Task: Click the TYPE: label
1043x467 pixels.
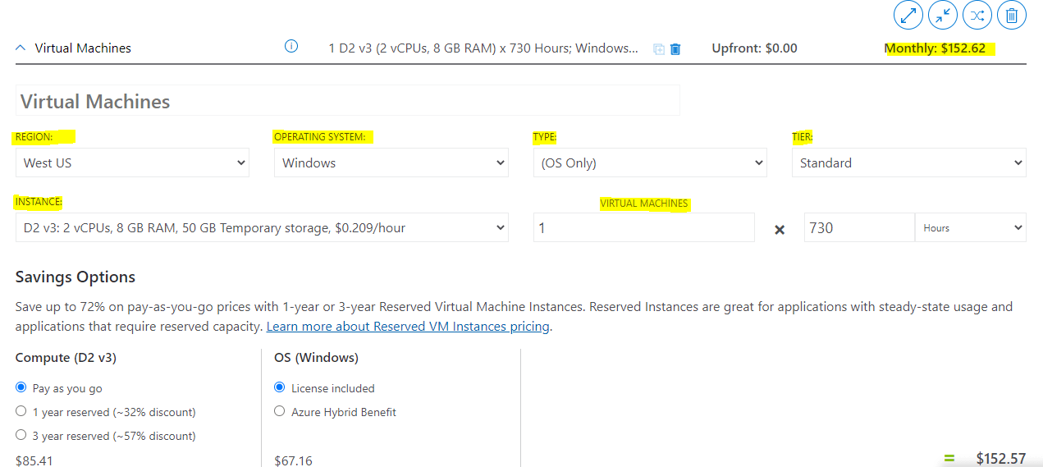Action: tap(545, 137)
